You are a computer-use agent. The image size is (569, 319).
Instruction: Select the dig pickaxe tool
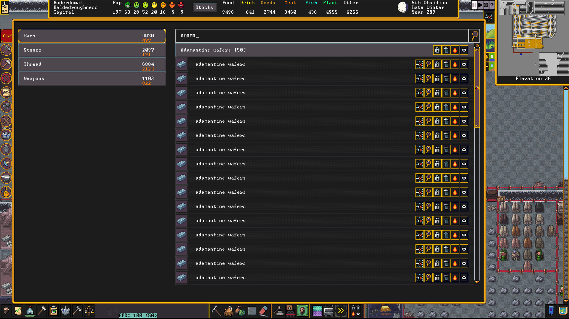click(216, 311)
